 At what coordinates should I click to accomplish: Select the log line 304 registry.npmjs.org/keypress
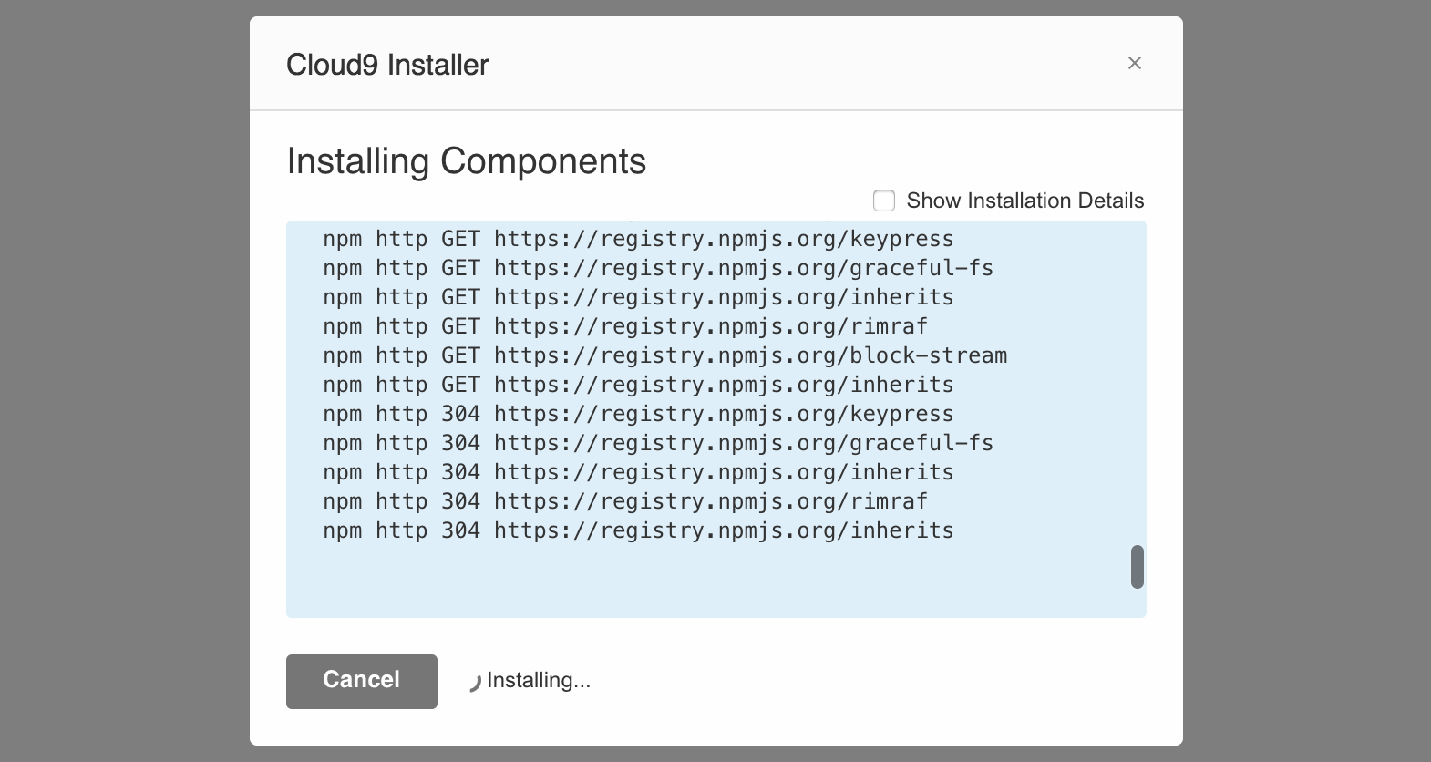tap(638, 414)
